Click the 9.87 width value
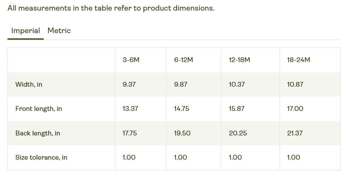 pos(180,85)
